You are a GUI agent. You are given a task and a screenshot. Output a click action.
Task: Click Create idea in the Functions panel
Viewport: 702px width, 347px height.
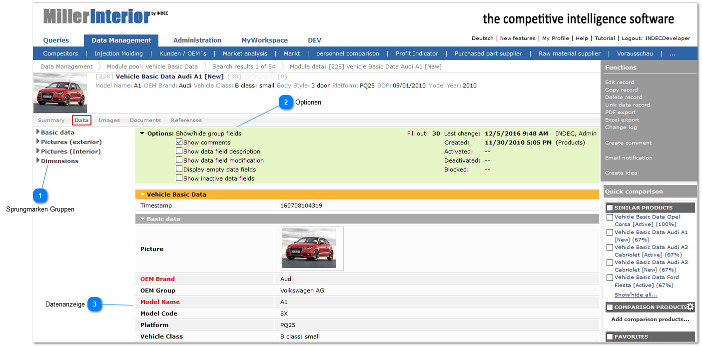tap(621, 172)
